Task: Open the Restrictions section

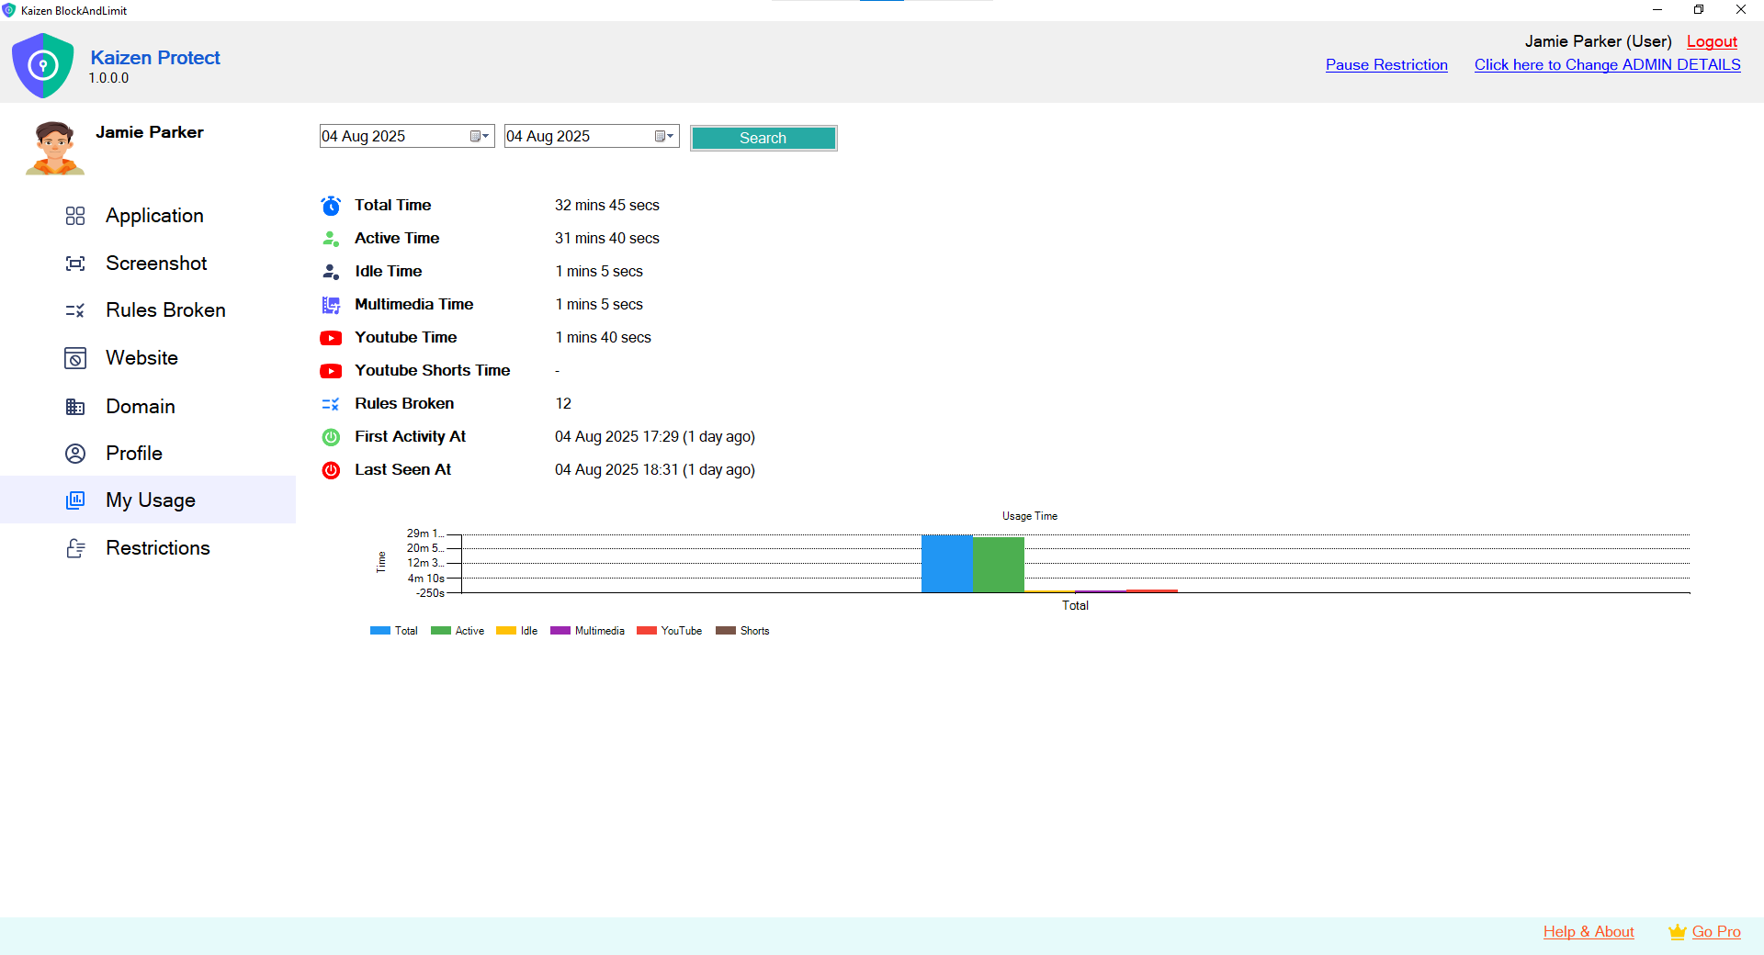Action: pyautogui.click(x=158, y=548)
